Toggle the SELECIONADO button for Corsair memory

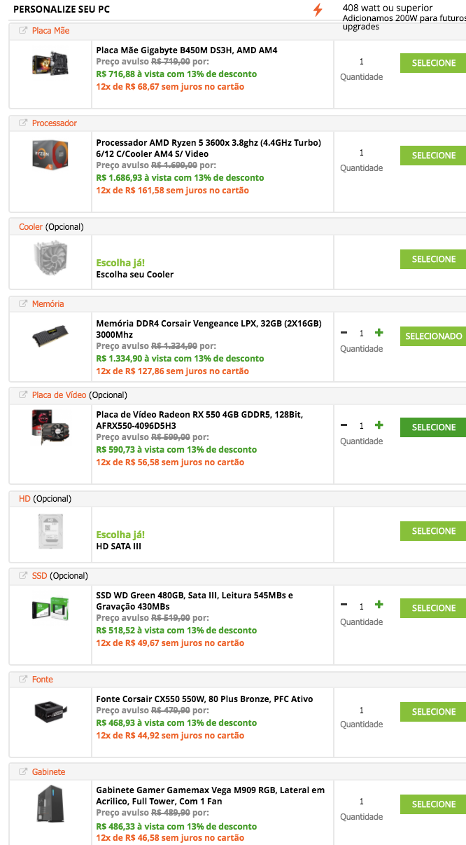coord(433,336)
